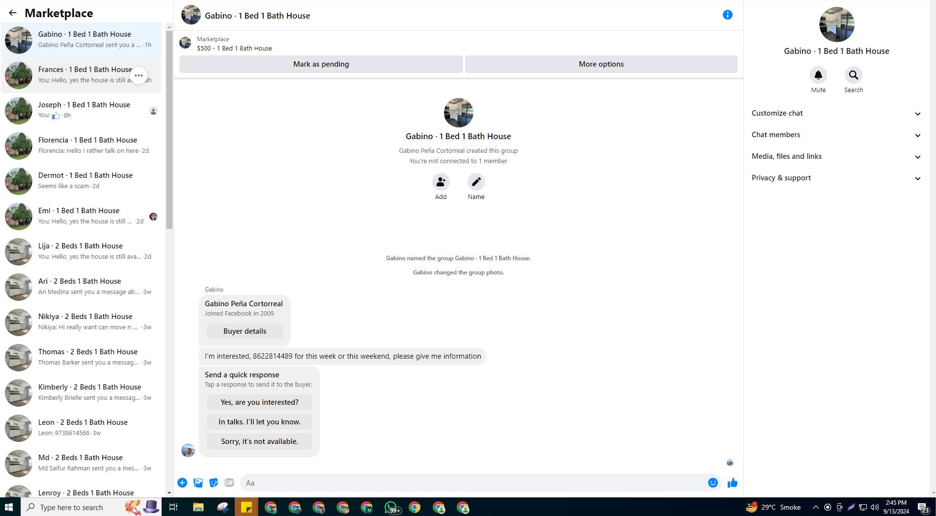Click Mark as pending button

tap(321, 64)
